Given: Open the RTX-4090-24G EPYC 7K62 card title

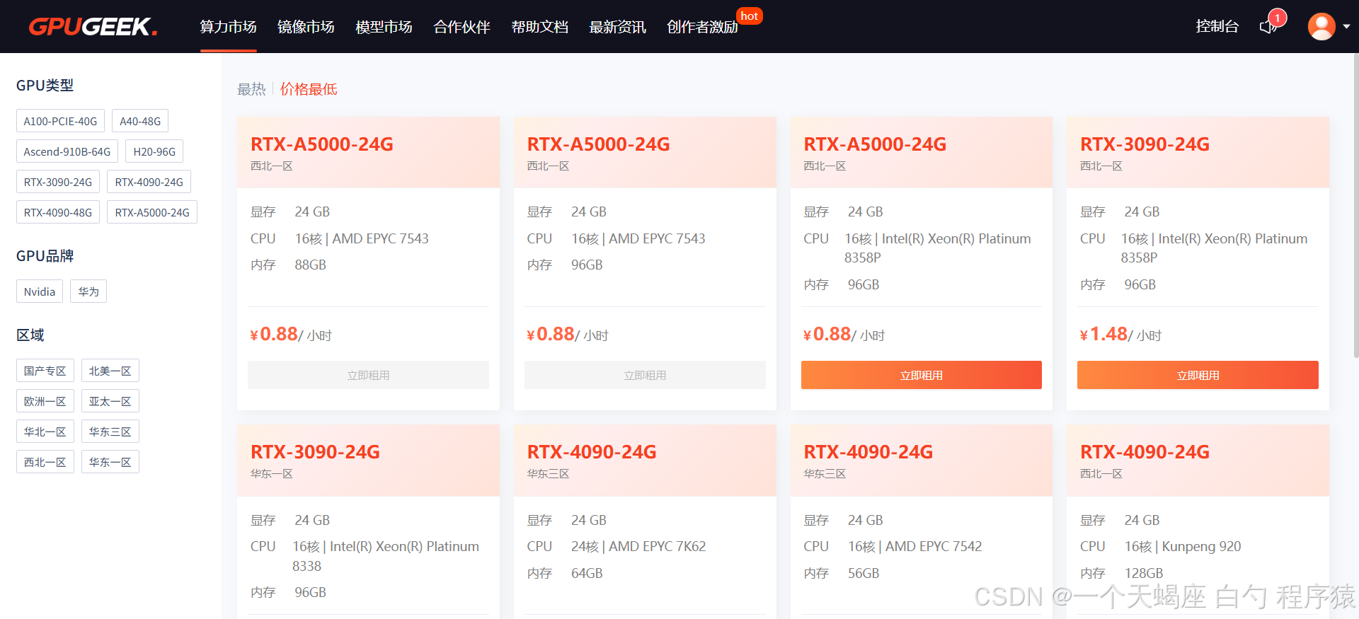Looking at the screenshot, I should click(592, 452).
